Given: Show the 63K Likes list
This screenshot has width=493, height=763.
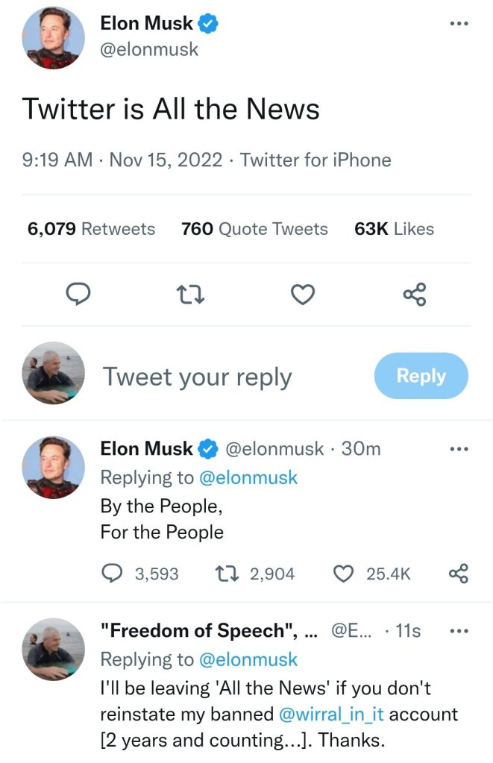Looking at the screenshot, I should pos(393,229).
